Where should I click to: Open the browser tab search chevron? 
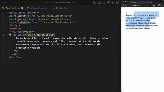tap(162, 2)
